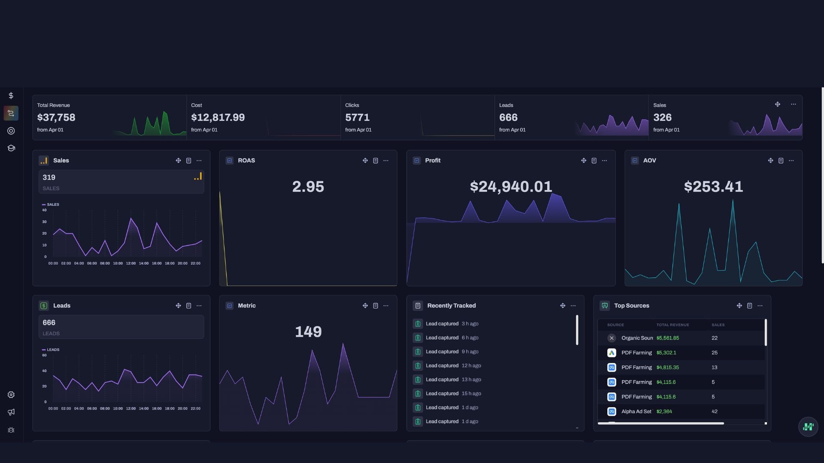Image resolution: width=824 pixels, height=463 pixels.
Task: Open the lead captured 9 h ago entry
Action: [445, 352]
